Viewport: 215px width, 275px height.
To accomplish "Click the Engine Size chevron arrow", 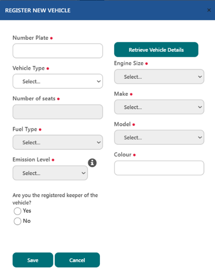I will click(x=200, y=77).
